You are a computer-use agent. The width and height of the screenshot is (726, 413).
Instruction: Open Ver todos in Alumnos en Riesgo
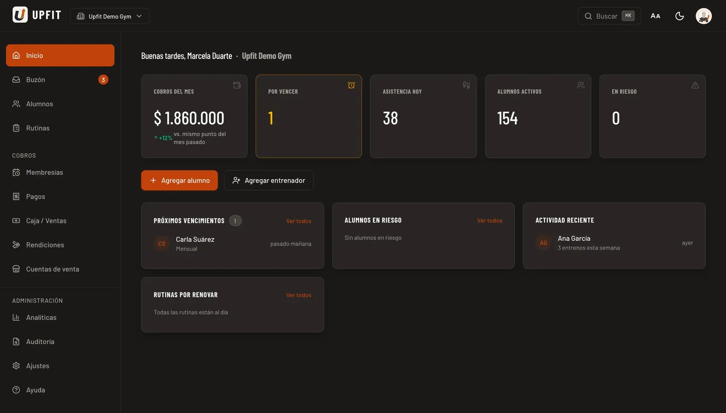click(490, 221)
